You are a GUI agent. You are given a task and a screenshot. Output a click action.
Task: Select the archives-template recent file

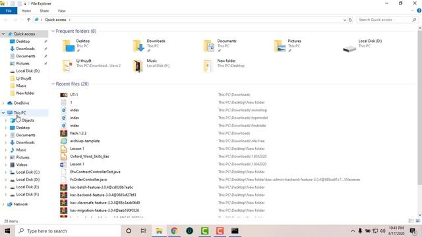click(x=85, y=141)
